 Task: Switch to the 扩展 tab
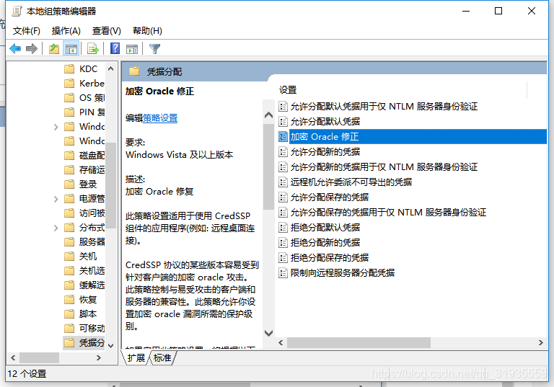[136, 357]
